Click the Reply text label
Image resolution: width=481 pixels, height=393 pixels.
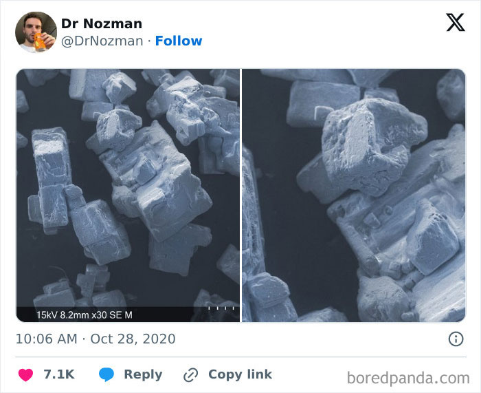[x=143, y=374]
